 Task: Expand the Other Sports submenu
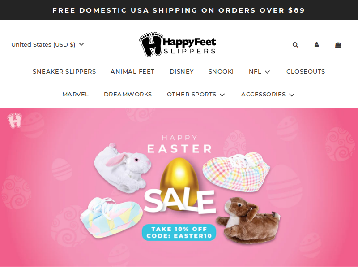(x=196, y=95)
